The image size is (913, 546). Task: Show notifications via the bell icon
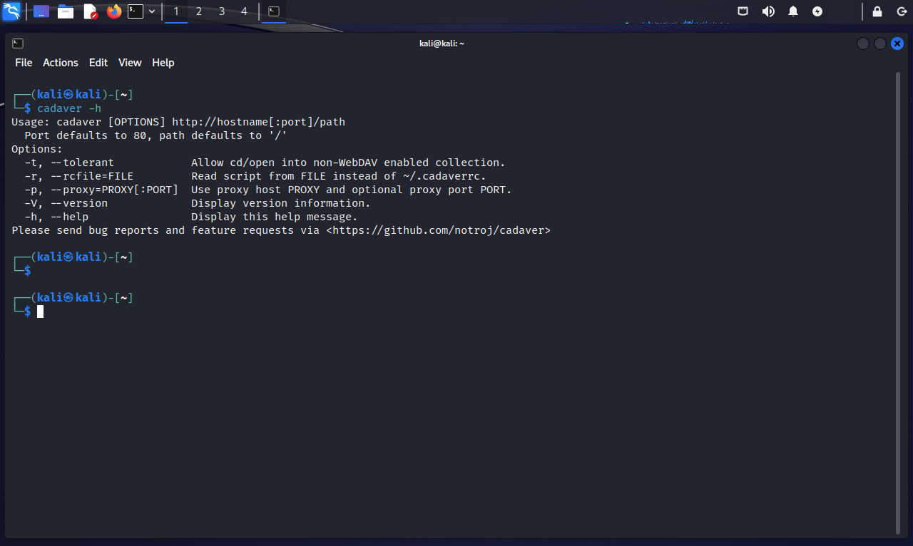click(x=793, y=11)
